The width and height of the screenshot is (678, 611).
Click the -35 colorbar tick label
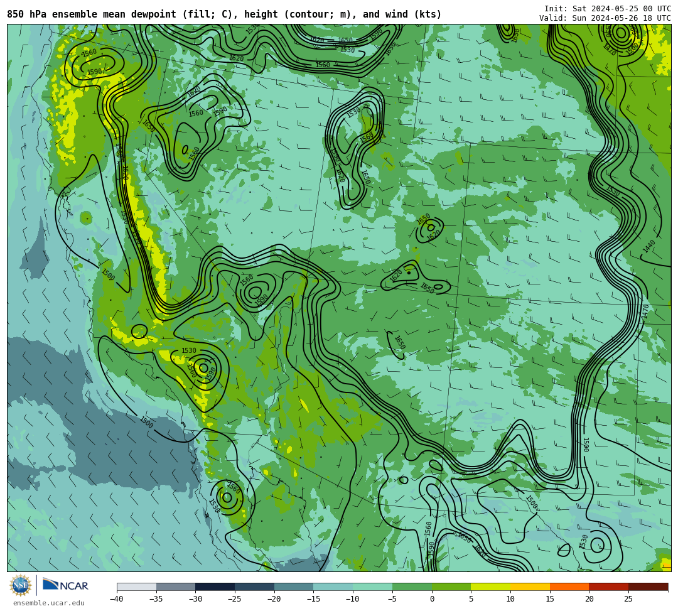point(156,599)
